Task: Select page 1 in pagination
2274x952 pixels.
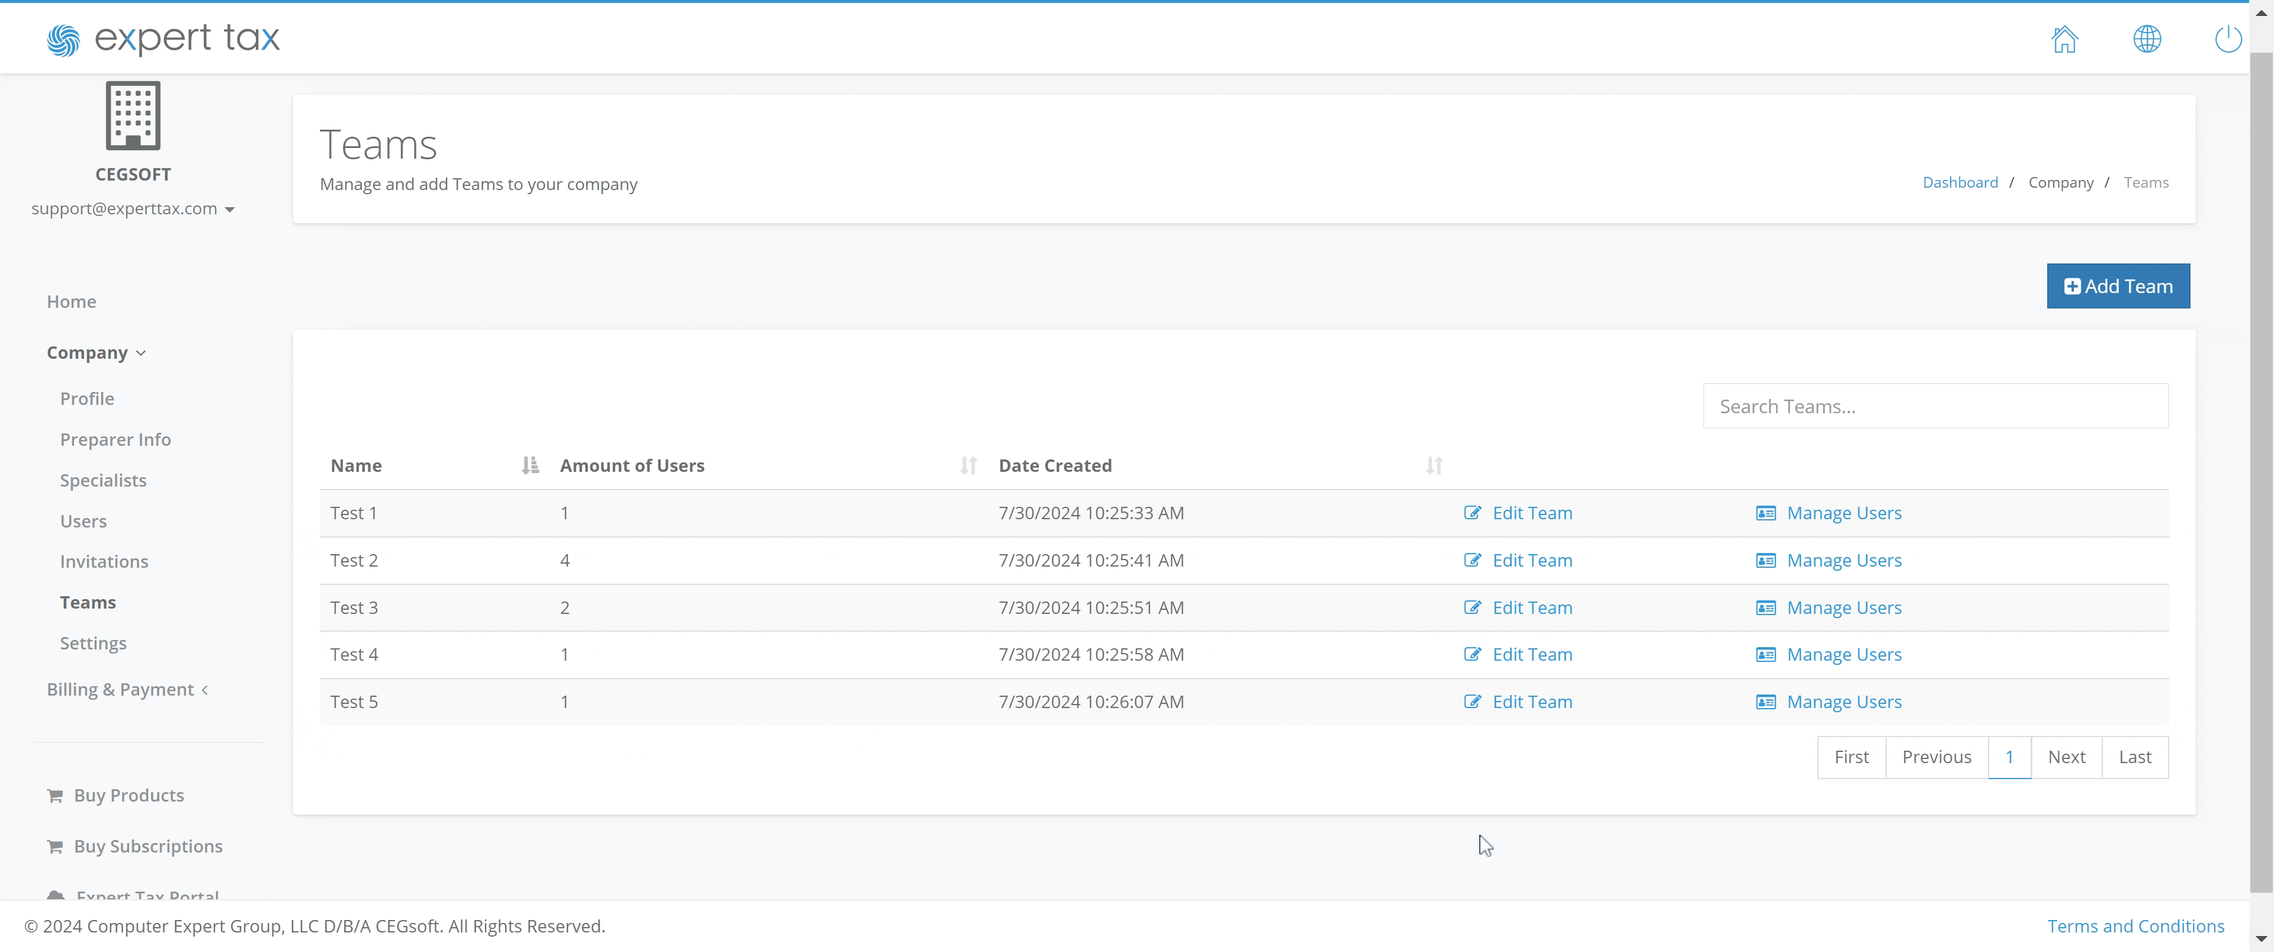Action: tap(2009, 757)
